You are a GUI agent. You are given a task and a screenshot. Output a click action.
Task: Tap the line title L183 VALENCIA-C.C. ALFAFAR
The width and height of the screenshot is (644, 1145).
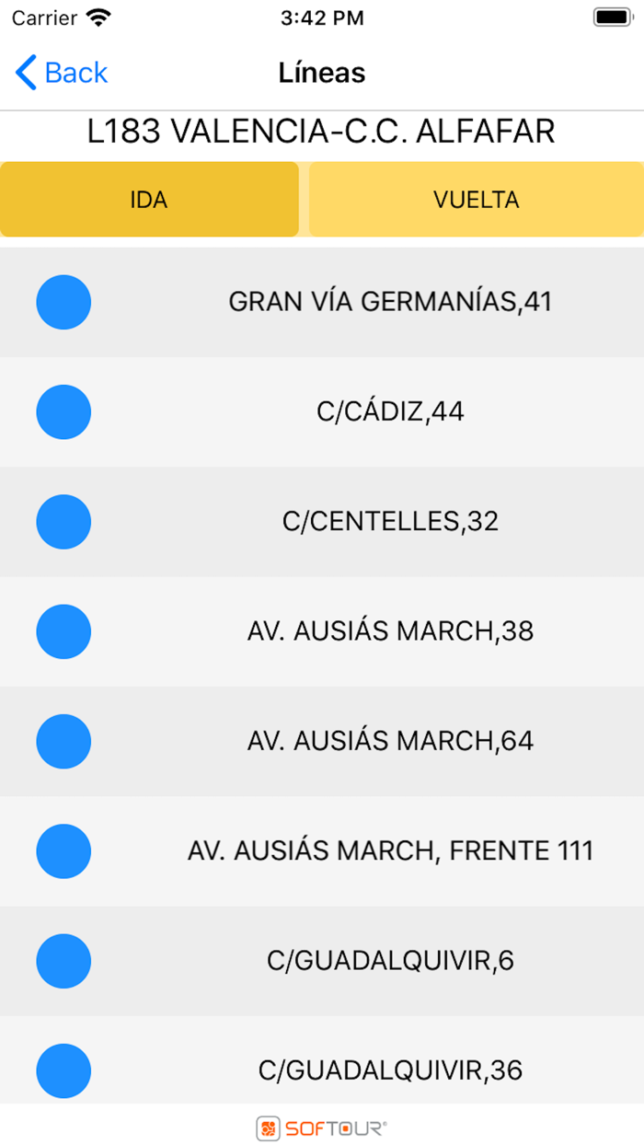coord(322,132)
